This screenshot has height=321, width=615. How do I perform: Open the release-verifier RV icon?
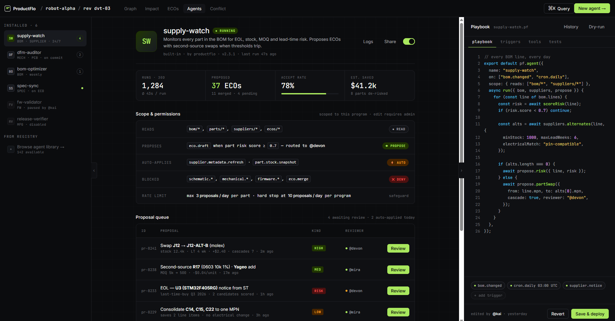click(x=11, y=122)
